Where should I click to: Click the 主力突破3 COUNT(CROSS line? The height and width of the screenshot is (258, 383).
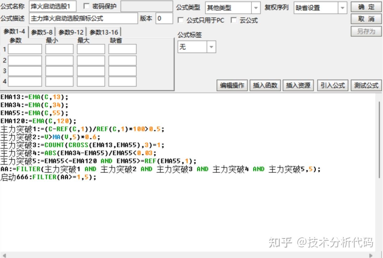82,145
